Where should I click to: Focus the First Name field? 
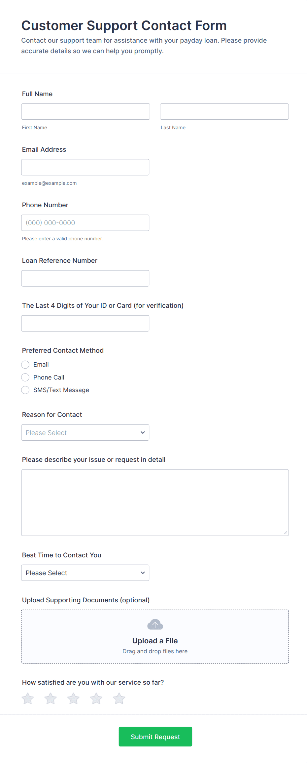pos(85,111)
